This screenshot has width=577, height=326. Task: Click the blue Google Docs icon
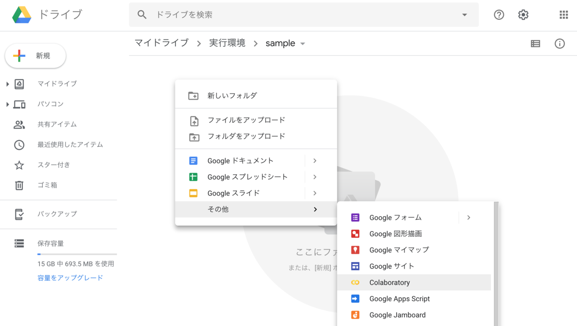pos(193,161)
